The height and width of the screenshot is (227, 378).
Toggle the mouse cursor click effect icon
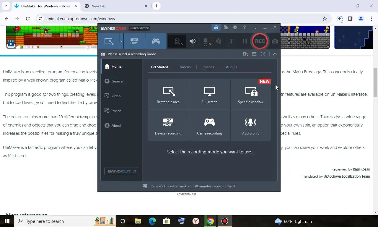pyautogui.click(x=219, y=41)
